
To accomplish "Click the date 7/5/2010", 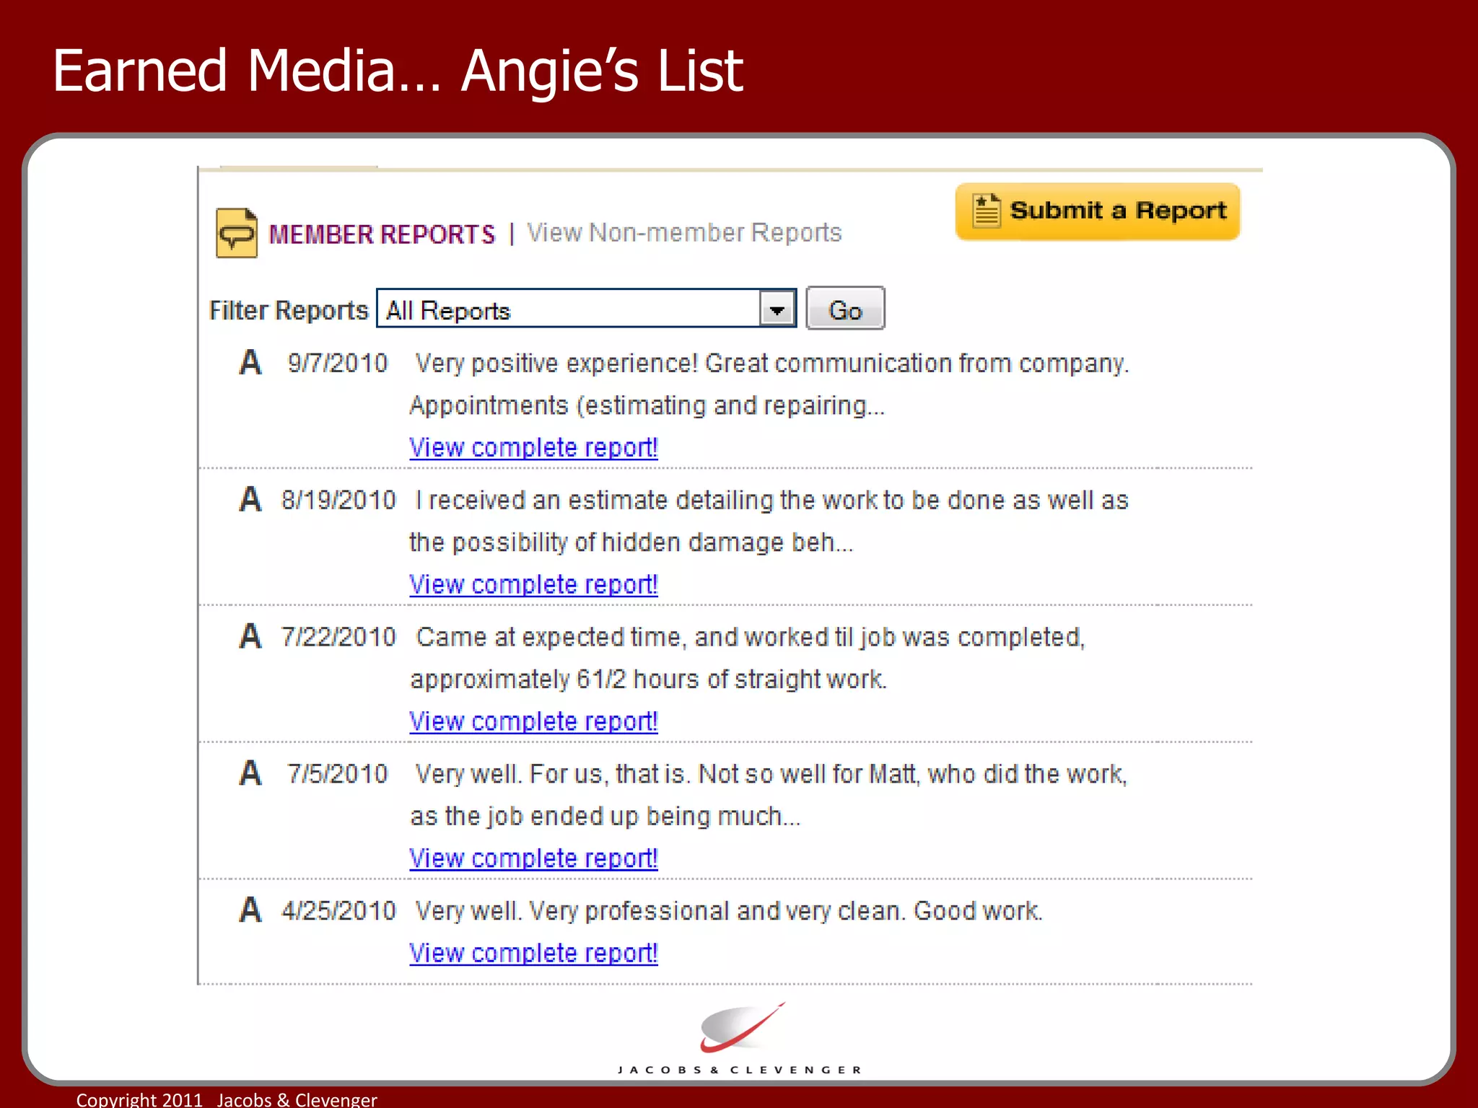I will (338, 774).
